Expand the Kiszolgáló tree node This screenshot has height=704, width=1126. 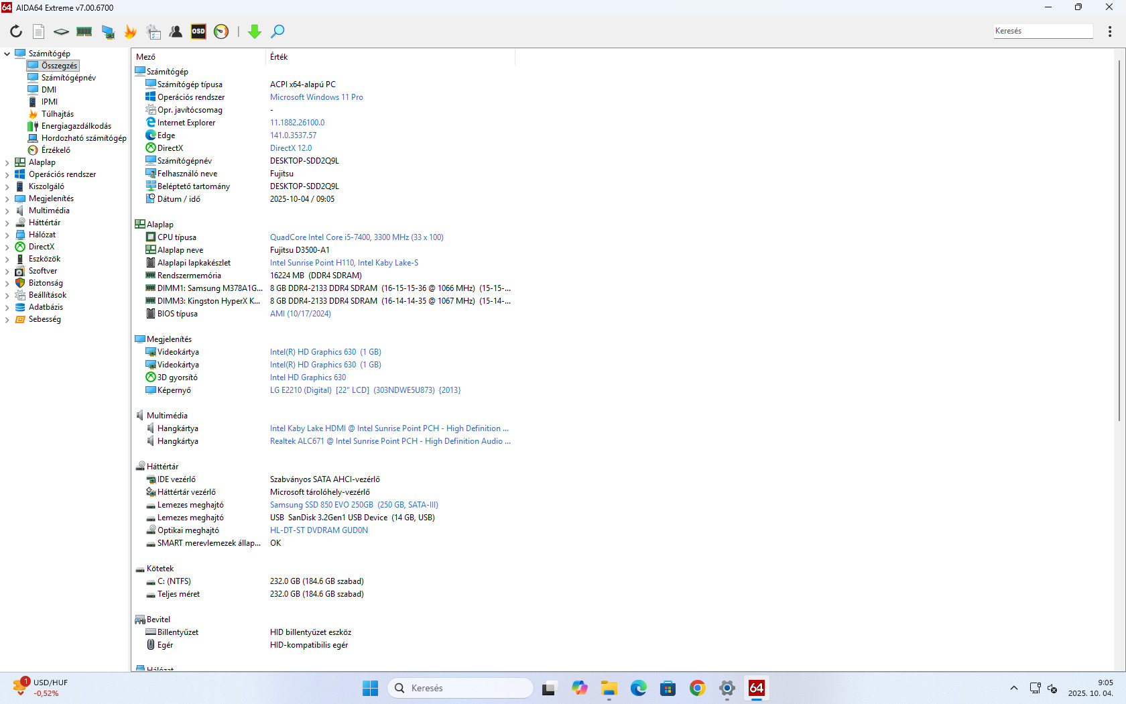click(x=7, y=186)
